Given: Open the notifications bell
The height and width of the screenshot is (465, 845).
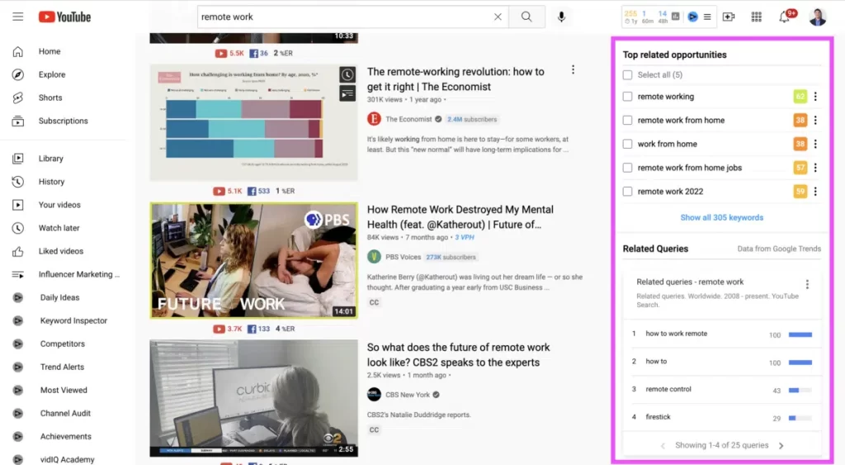Looking at the screenshot, I should (x=784, y=17).
